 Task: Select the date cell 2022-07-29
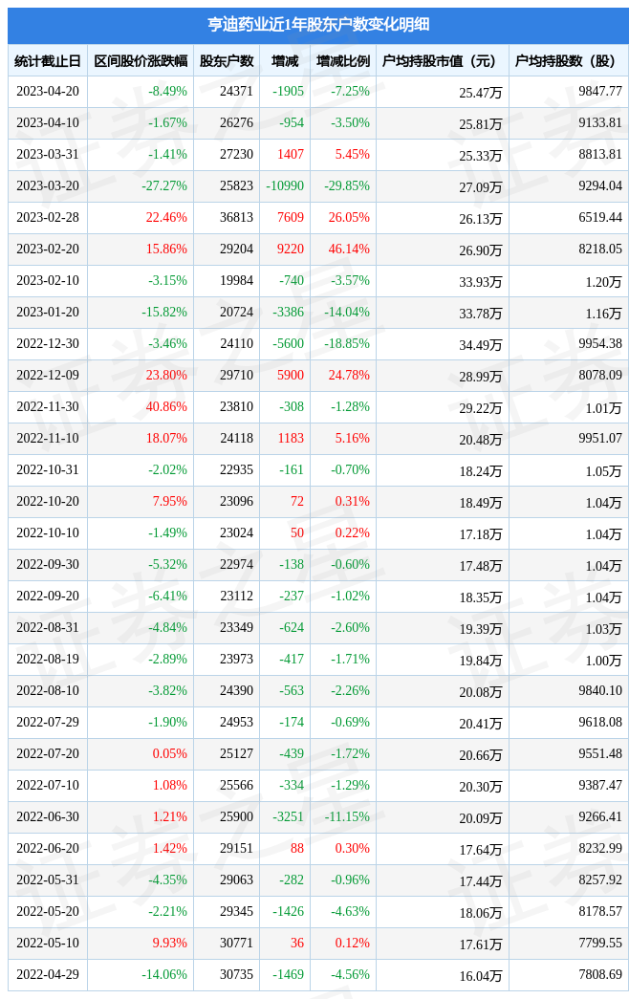(x=48, y=722)
